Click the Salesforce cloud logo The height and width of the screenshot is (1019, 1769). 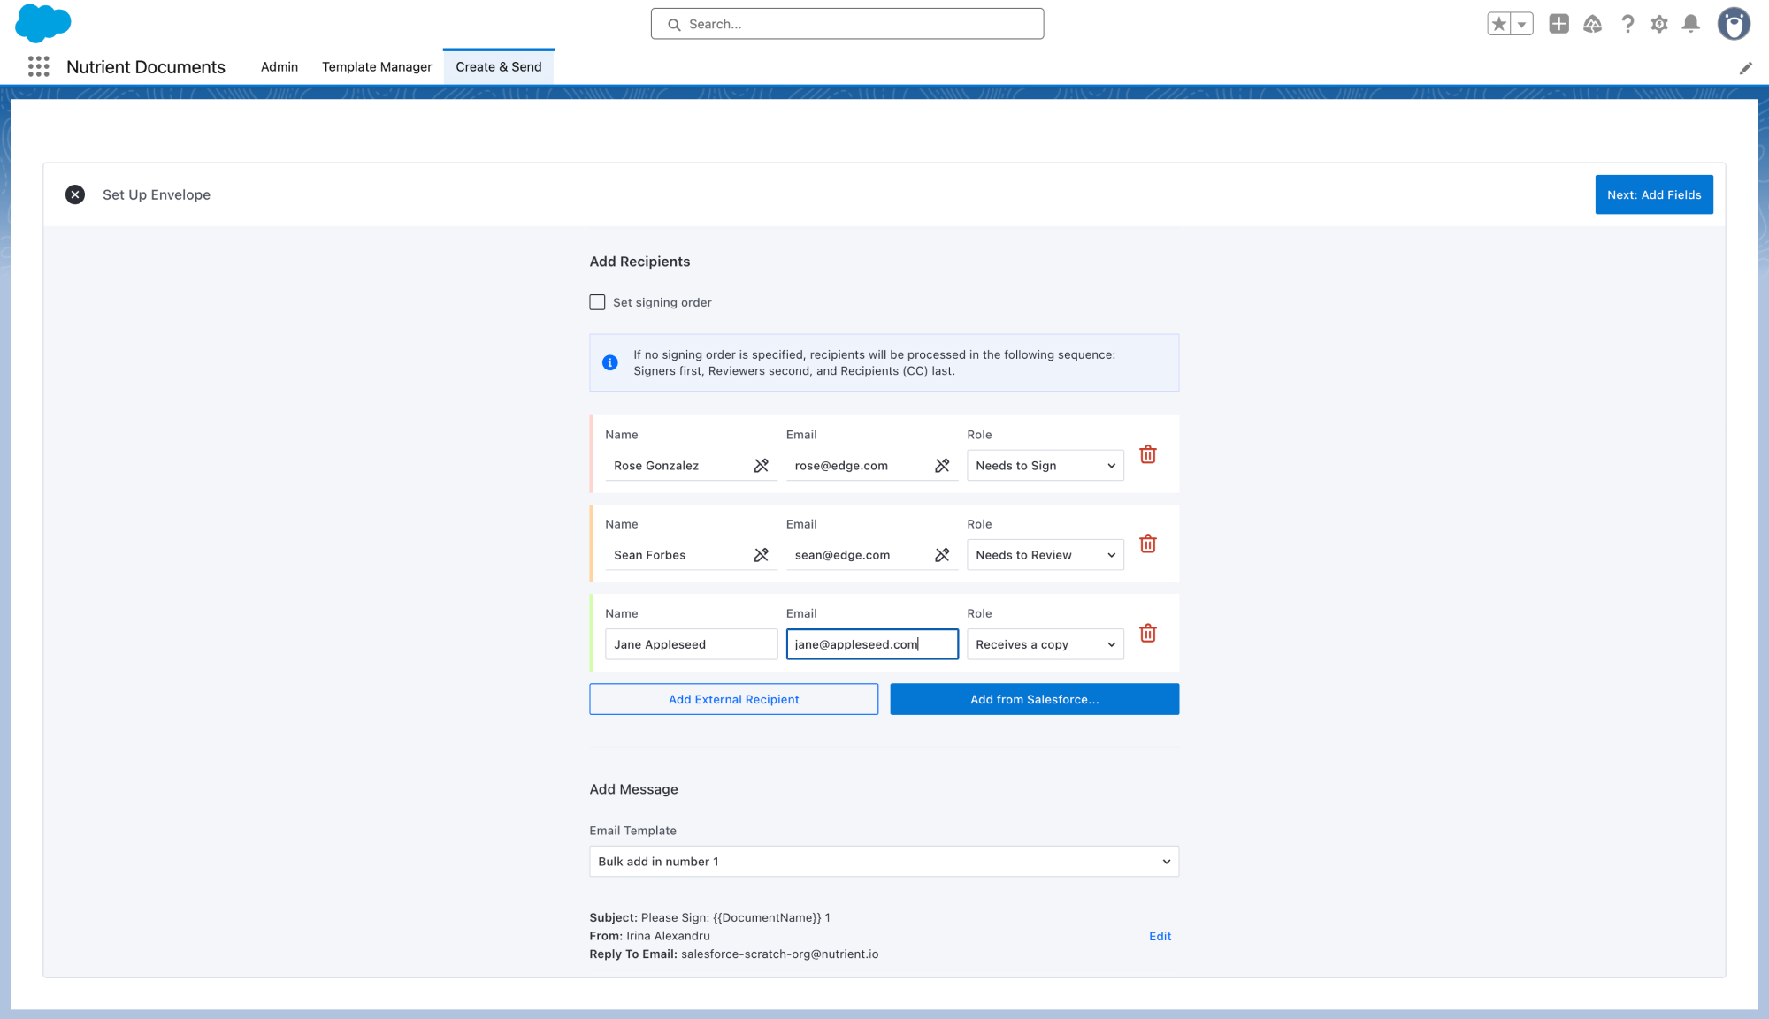[x=42, y=23]
